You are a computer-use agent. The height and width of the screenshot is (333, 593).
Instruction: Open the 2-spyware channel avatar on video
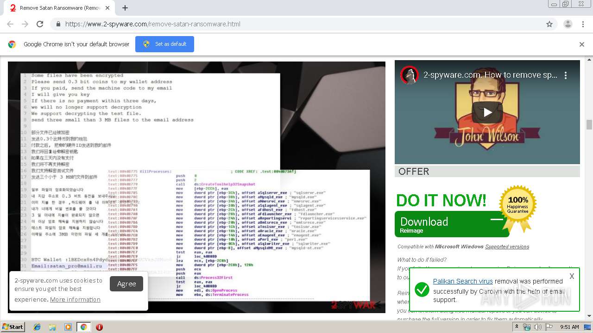410,75
